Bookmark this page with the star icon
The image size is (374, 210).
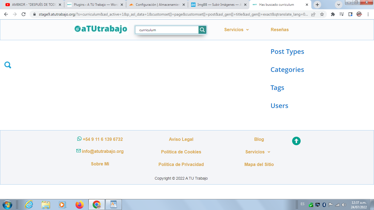322,14
